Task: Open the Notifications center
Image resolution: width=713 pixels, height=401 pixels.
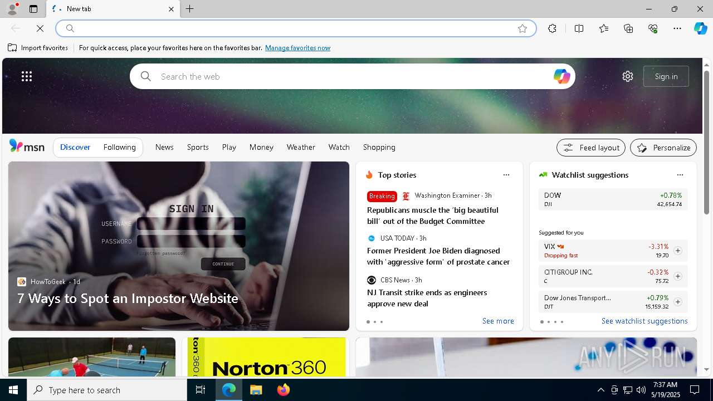Action: 695,390
